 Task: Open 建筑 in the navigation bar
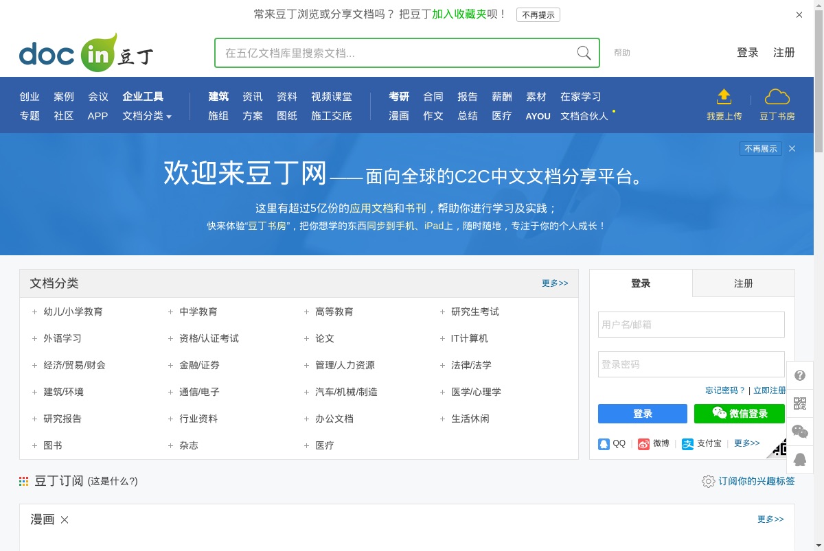click(218, 97)
